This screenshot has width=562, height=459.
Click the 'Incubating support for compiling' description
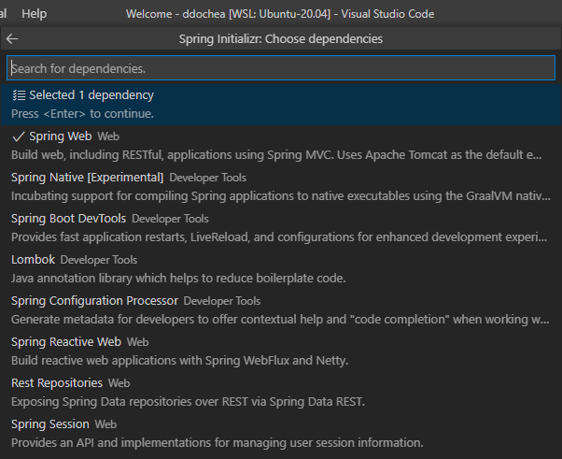pyautogui.click(x=281, y=196)
